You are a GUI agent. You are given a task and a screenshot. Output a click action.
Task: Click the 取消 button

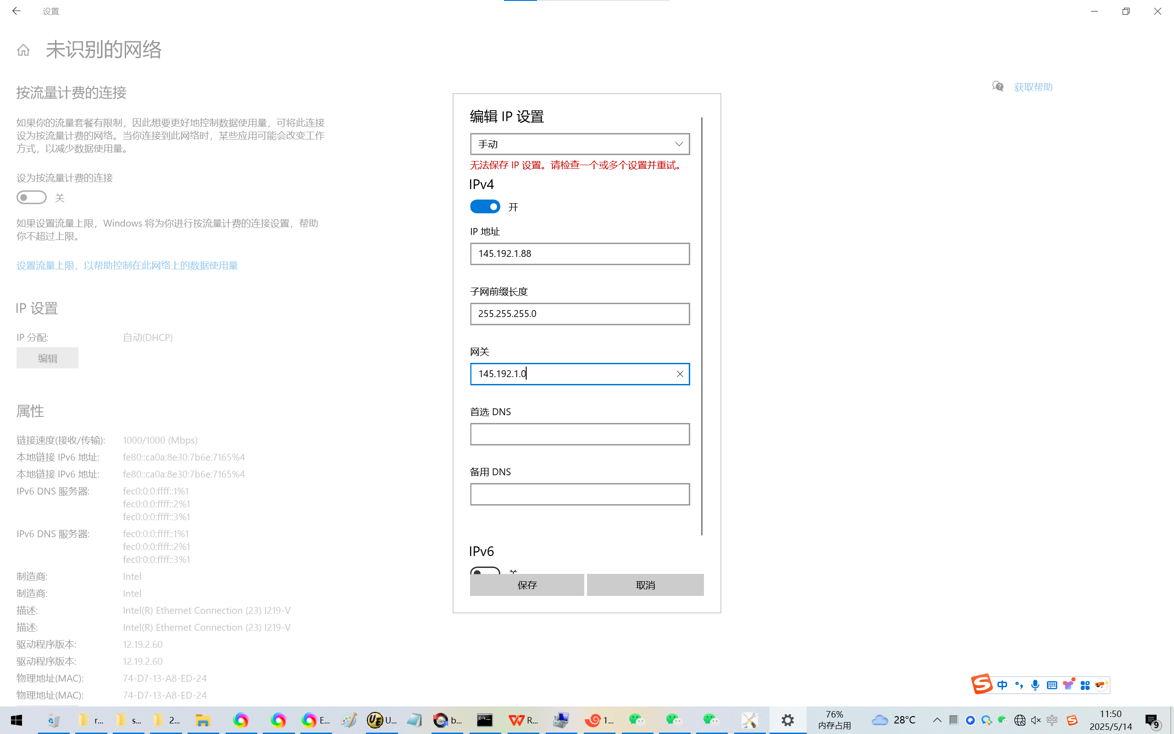(x=645, y=585)
